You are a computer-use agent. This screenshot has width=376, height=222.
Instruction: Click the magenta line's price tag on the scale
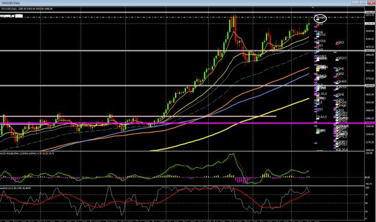[x=370, y=123]
